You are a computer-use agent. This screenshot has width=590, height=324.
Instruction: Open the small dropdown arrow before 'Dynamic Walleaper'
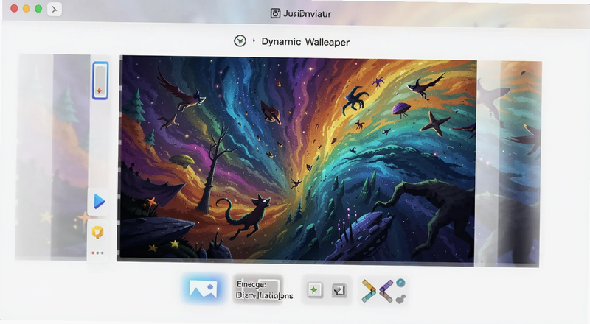pyautogui.click(x=254, y=40)
